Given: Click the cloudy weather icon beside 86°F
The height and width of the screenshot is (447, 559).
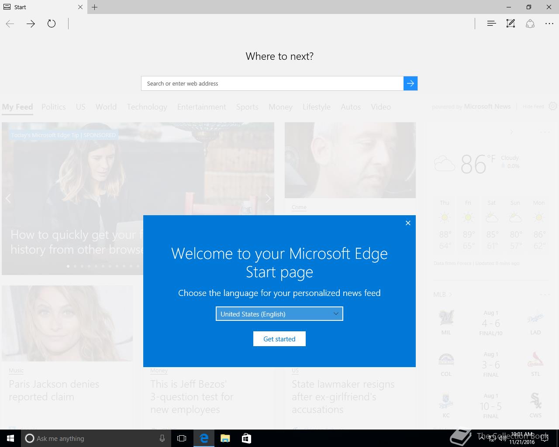Looking at the screenshot, I should (x=445, y=164).
